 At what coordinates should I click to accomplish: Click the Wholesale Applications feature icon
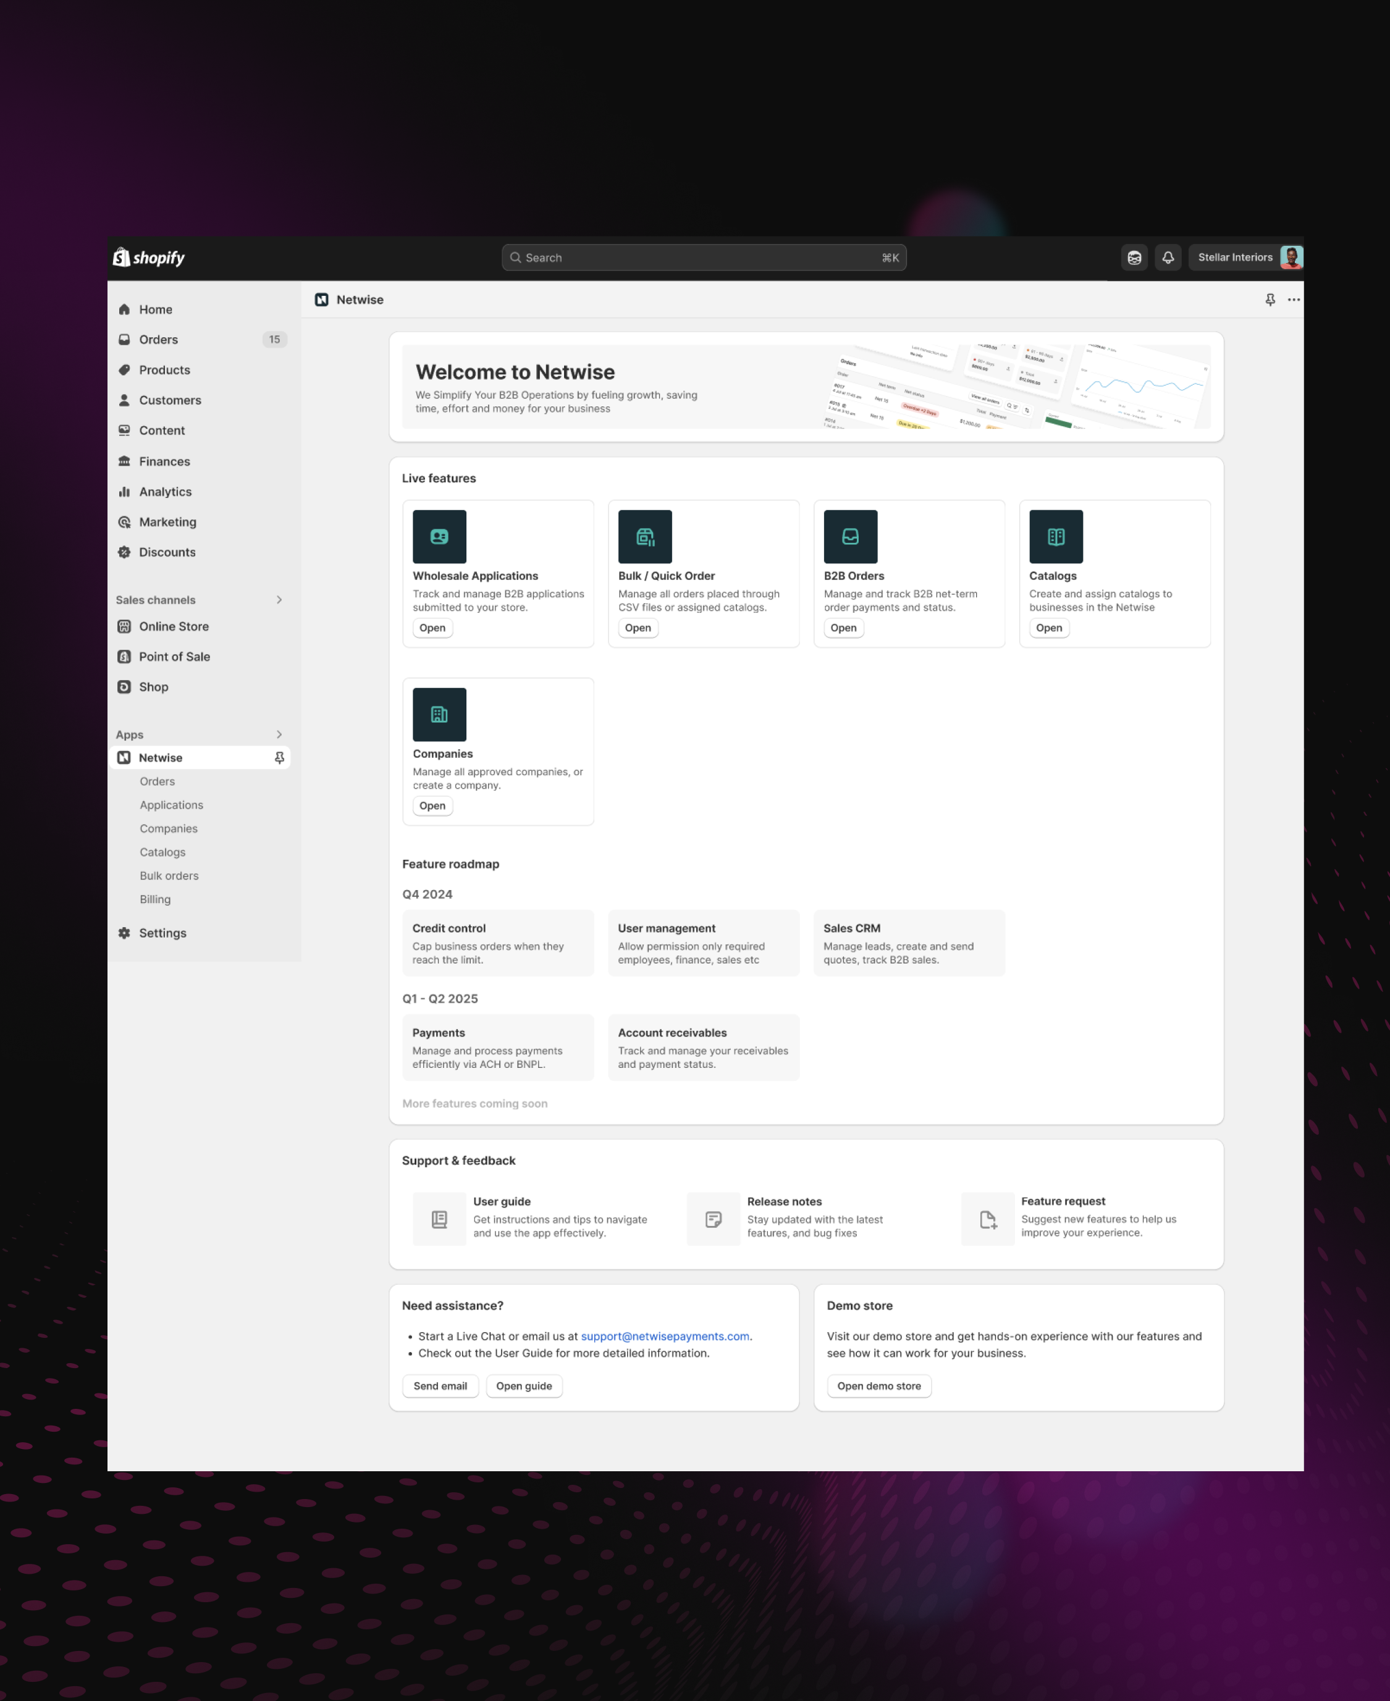(x=439, y=536)
